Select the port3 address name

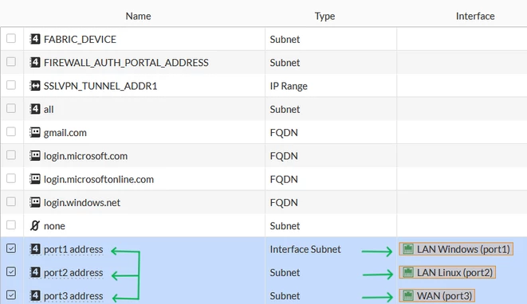73,296
